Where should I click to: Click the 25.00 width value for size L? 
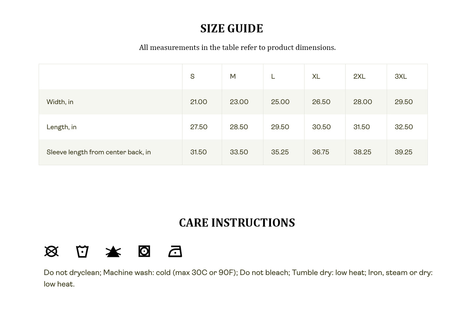tap(280, 102)
